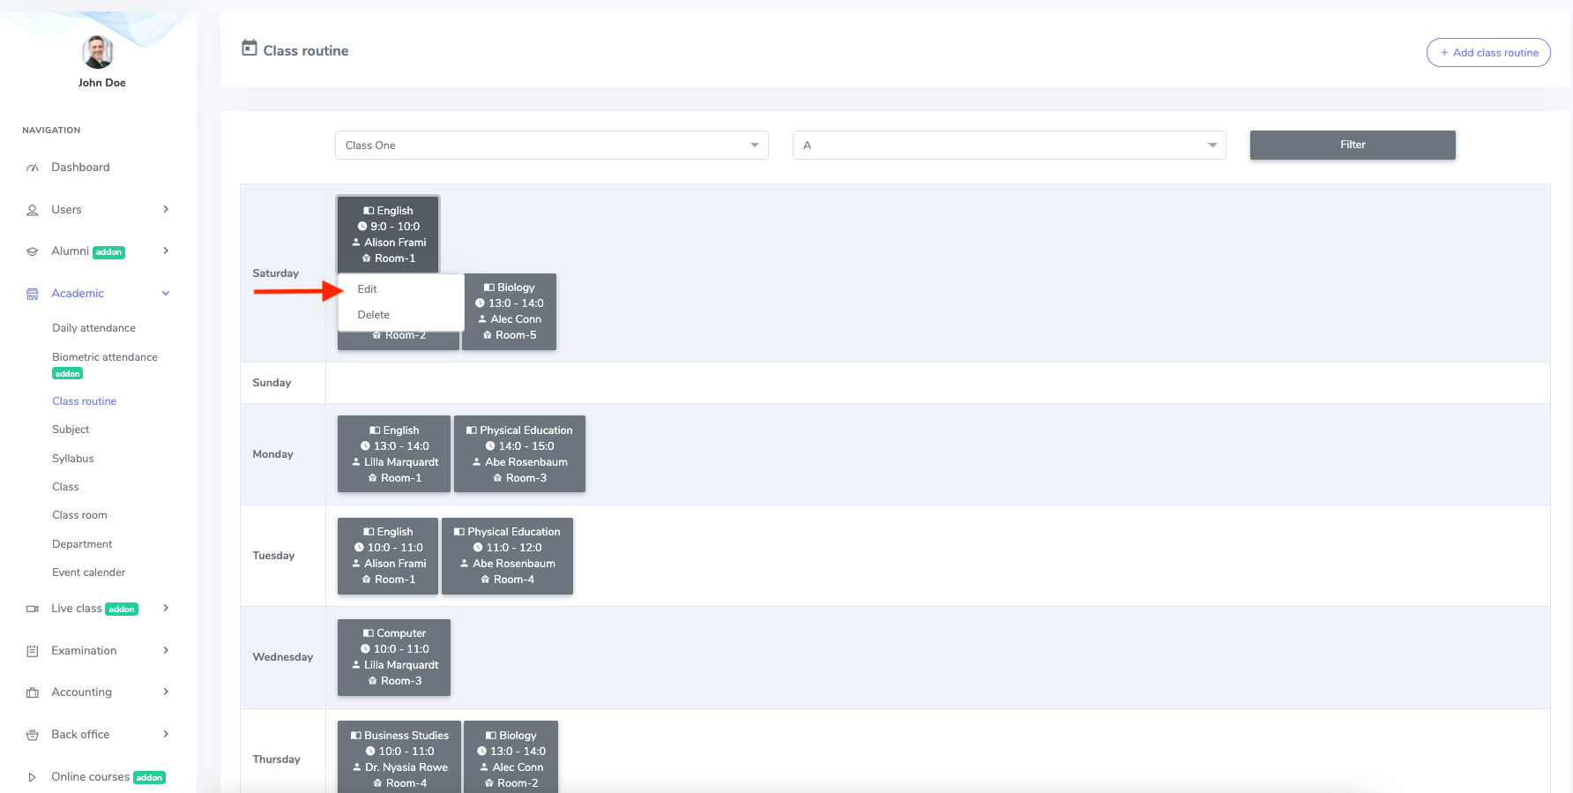Click the Examination clipboard icon
Image resolution: width=1573 pixels, height=793 pixels.
33,651
